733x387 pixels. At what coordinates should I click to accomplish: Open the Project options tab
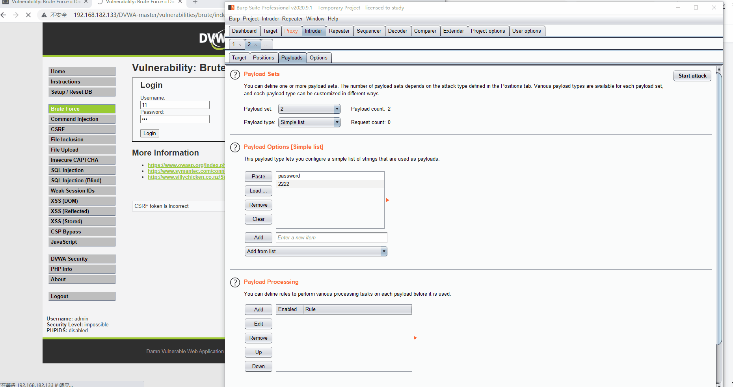488,31
